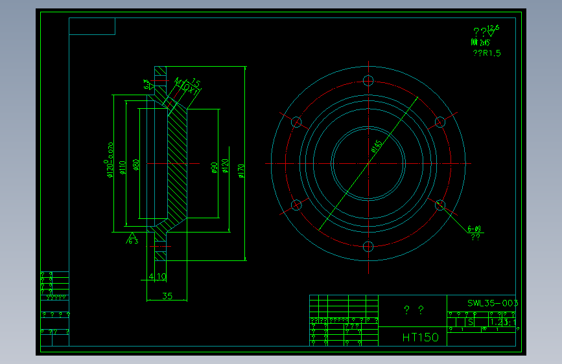Image resolution: width=562 pixels, height=364 pixels.
Task: Click the lower-left bolt hole circle
Action: [x=296, y=205]
